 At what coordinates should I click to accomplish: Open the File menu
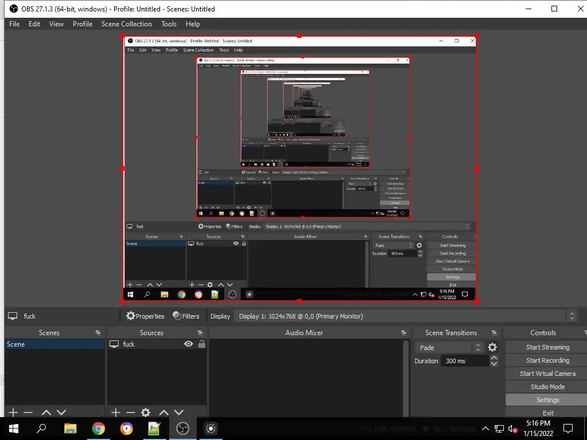pos(14,24)
